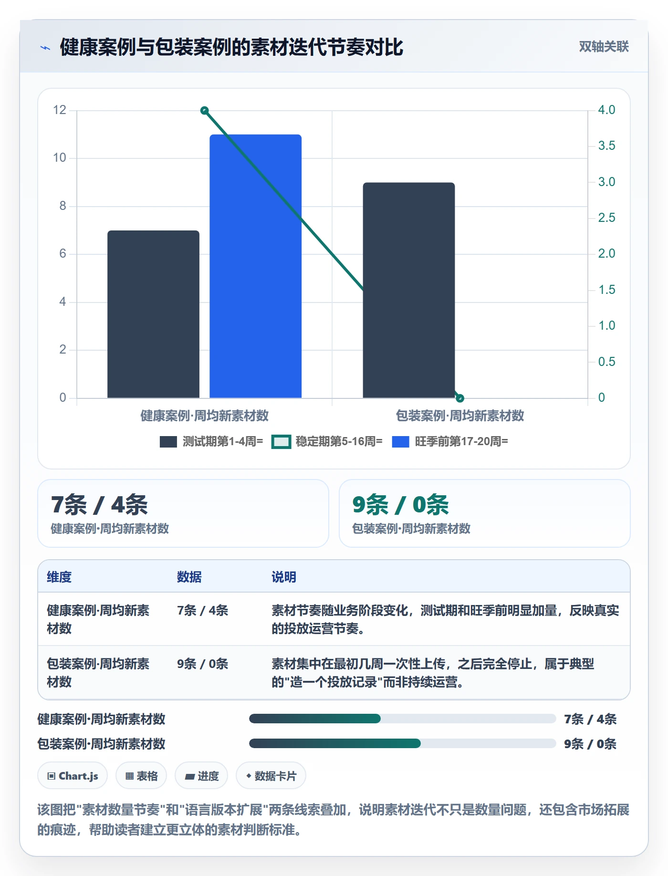The height and width of the screenshot is (876, 668).
Task: Click the green line point at the chart top
Action: [x=205, y=111]
